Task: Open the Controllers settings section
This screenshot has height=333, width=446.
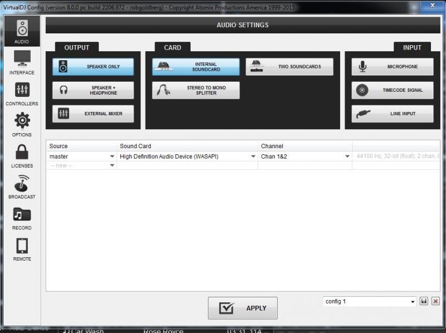Action: pyautogui.click(x=22, y=94)
